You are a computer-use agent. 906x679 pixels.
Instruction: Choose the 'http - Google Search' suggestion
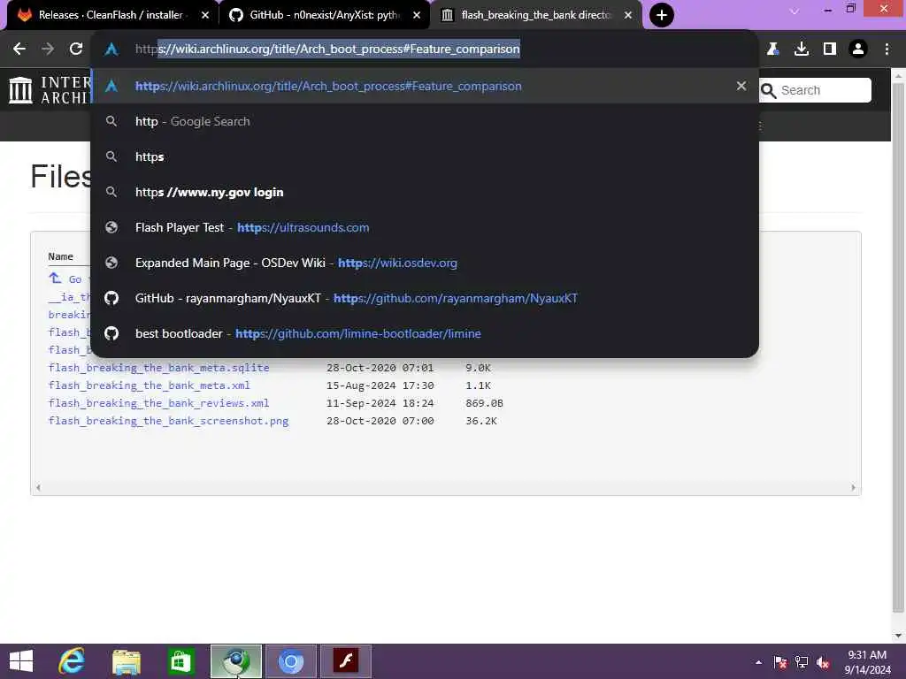425,121
